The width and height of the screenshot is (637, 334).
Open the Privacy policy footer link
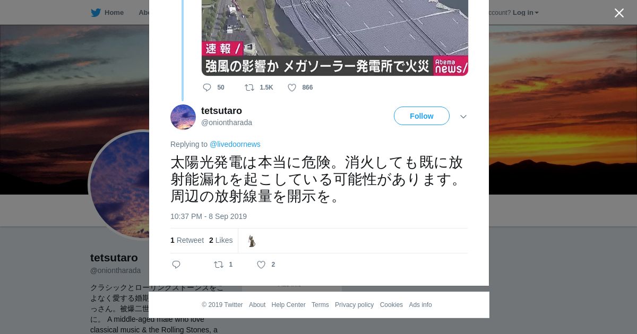[354, 305]
